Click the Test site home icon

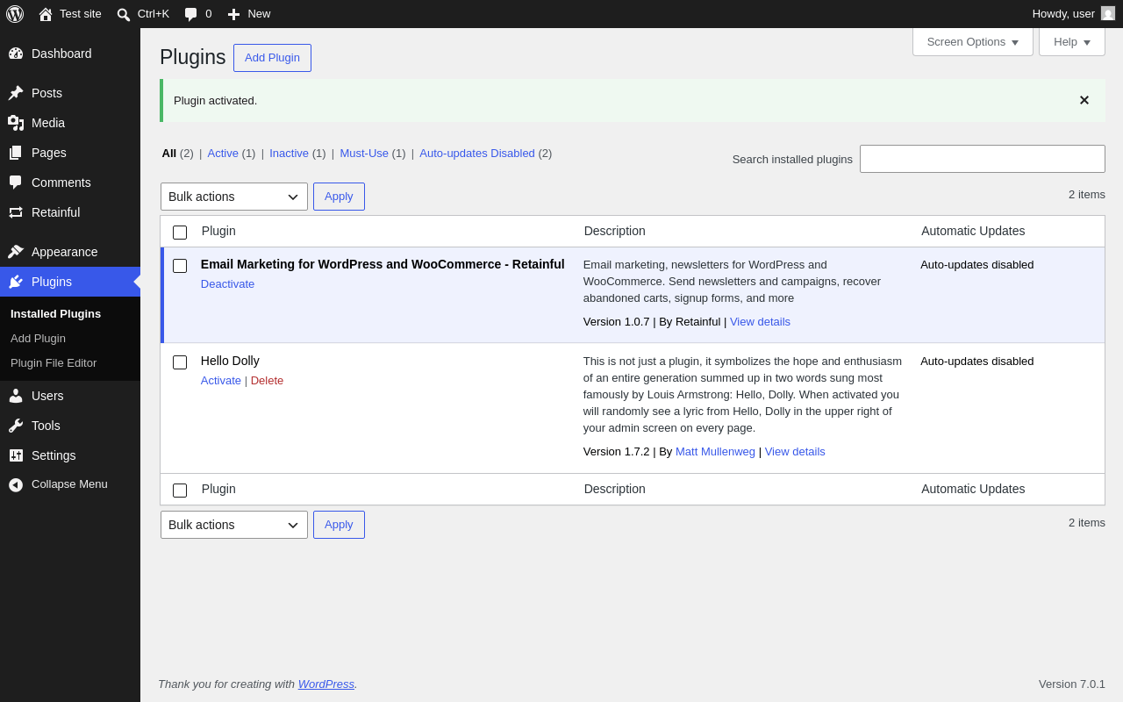[46, 14]
